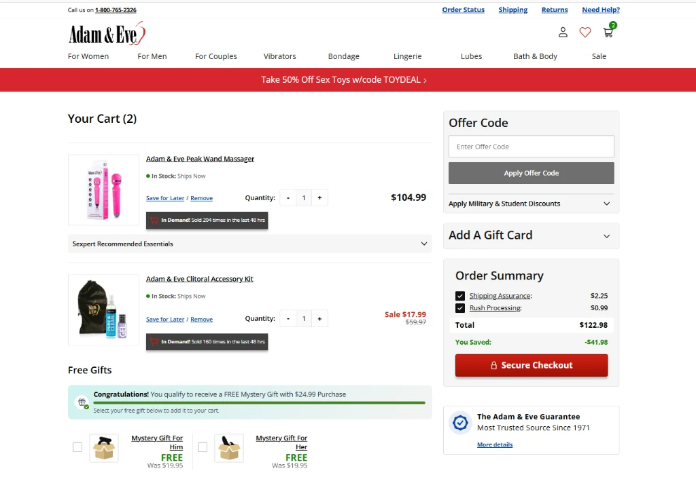Open the For Women menu
This screenshot has height=492, width=696.
click(x=88, y=56)
